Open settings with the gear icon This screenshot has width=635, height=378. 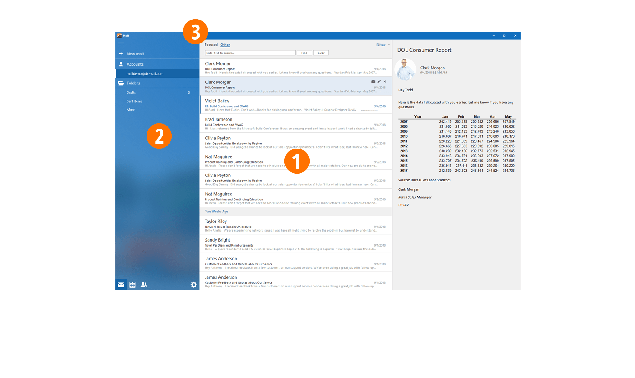[x=193, y=285]
